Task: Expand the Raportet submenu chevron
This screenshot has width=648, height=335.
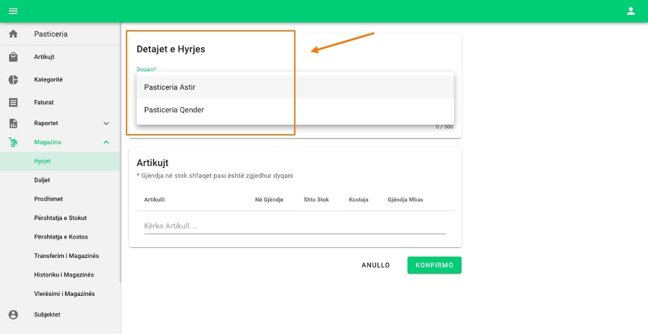Action: (x=106, y=123)
